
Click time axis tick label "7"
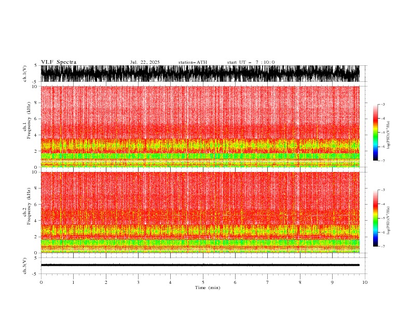pyautogui.click(x=268, y=282)
